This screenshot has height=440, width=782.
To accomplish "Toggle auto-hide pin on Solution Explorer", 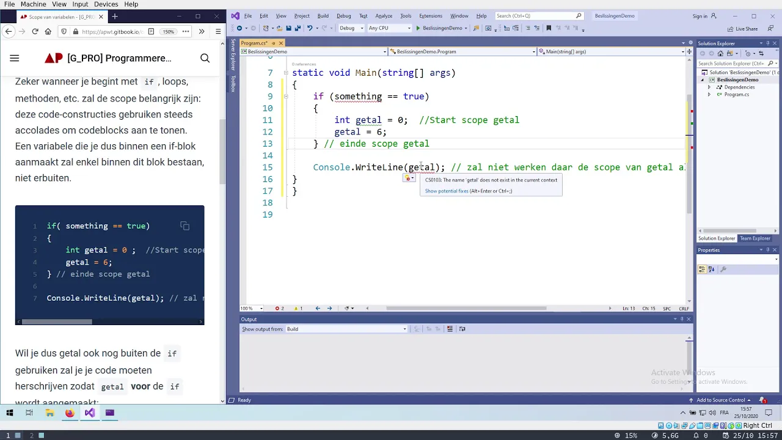I will point(768,43).
